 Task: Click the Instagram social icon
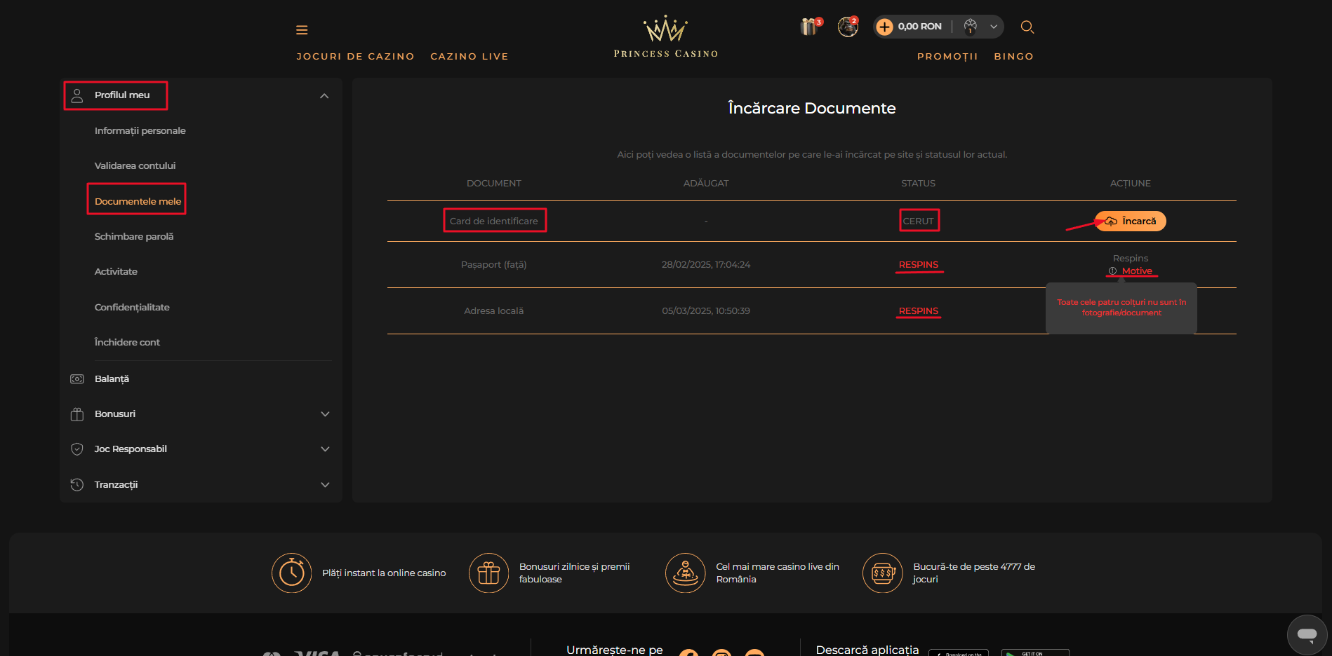(x=721, y=652)
